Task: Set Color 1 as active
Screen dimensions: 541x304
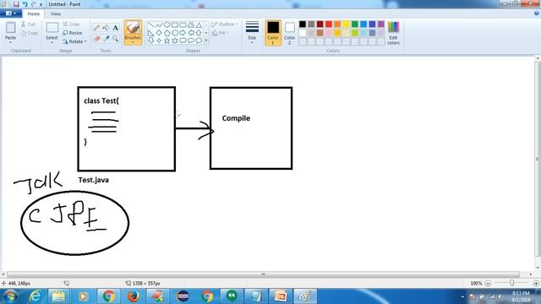Action: (273, 33)
